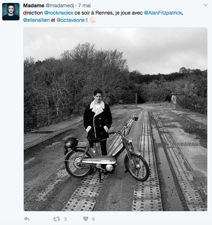Expand the tweet options chevron
Viewport: 212px width, 225px height.
pyautogui.click(x=205, y=5)
